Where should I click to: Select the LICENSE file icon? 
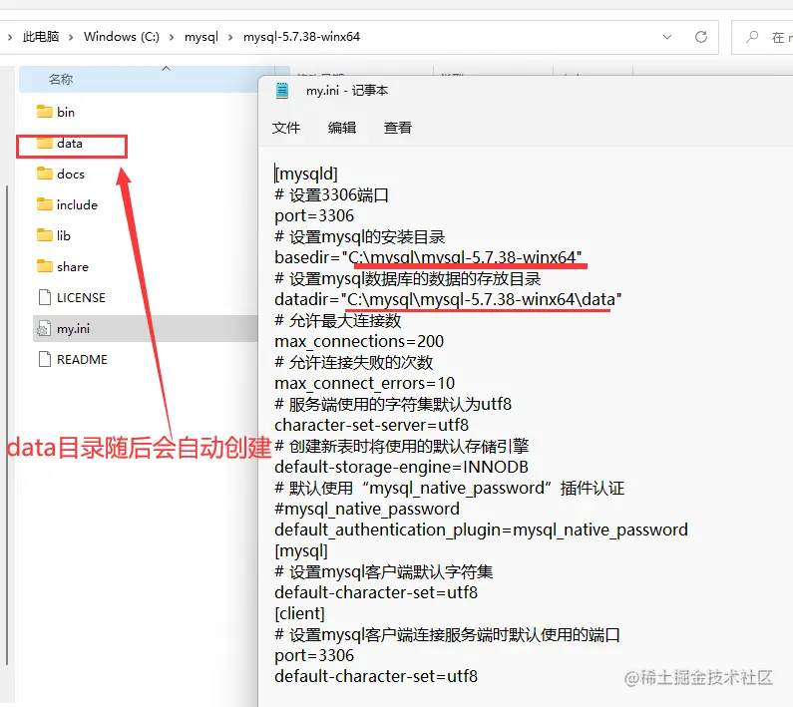coord(45,297)
